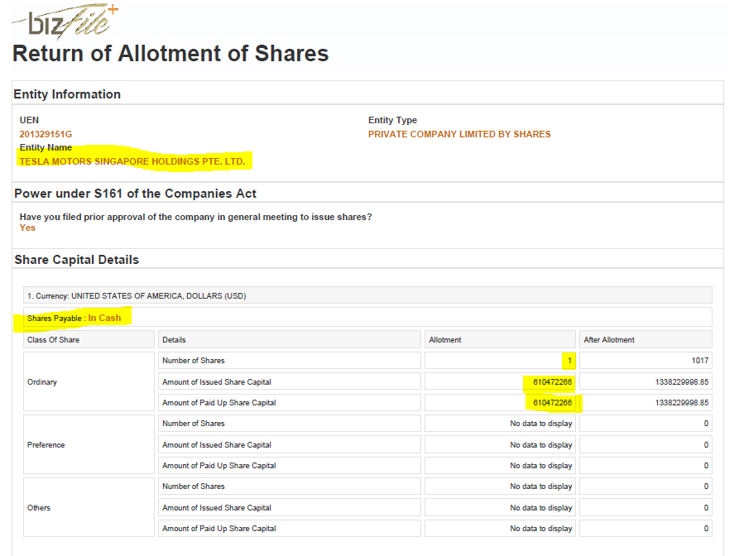
Task: Click the bizfile+ logo
Action: 65,21
